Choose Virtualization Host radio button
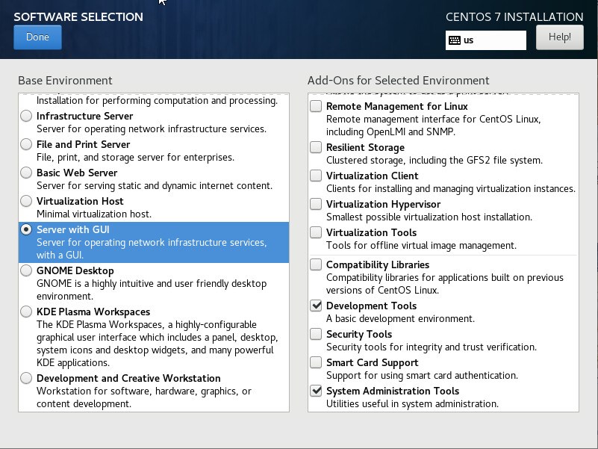This screenshot has height=449, width=598. [26, 201]
